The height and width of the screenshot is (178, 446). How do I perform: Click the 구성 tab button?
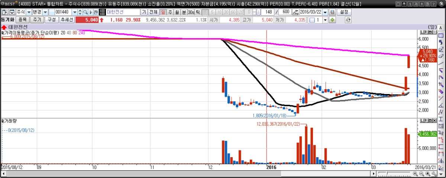pyautogui.click(x=52, y=19)
